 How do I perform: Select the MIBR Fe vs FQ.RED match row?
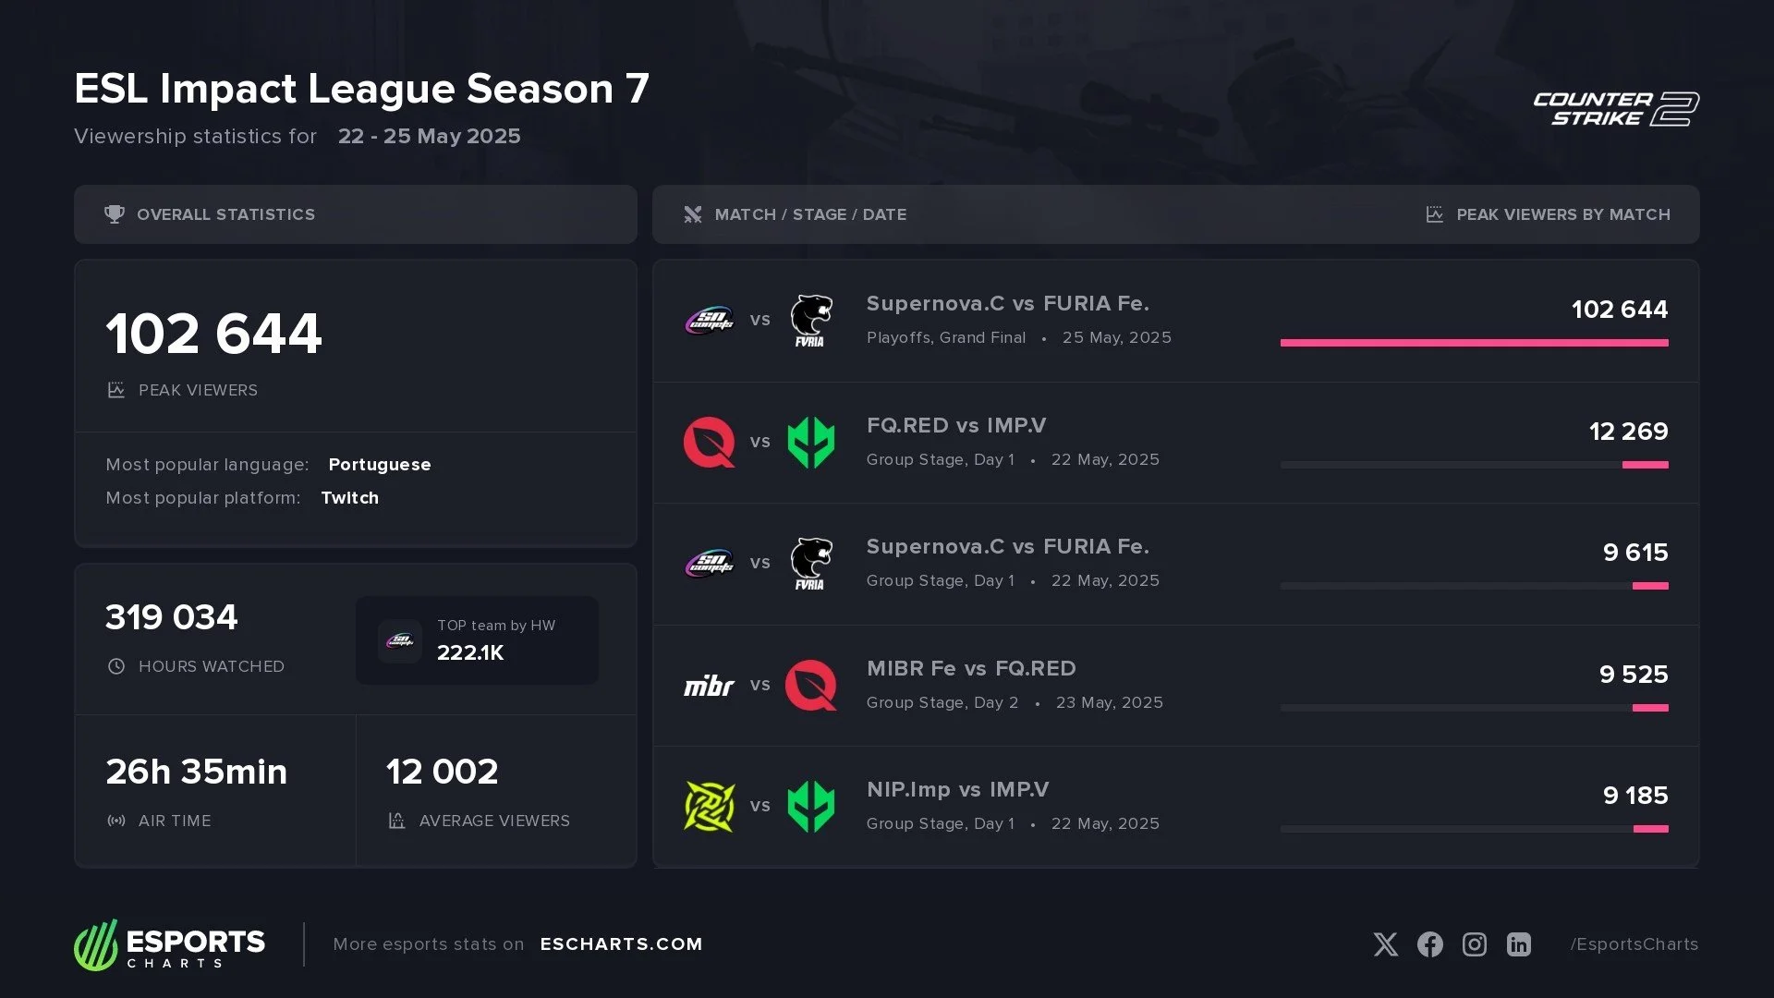[x=1175, y=686]
